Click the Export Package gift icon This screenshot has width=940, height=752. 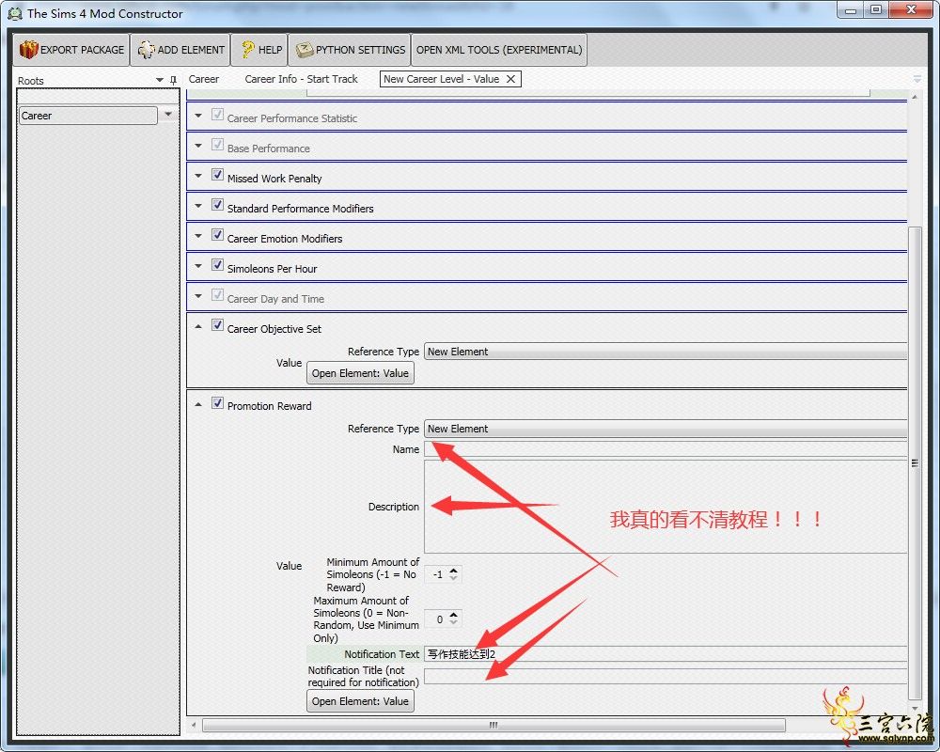(28, 50)
